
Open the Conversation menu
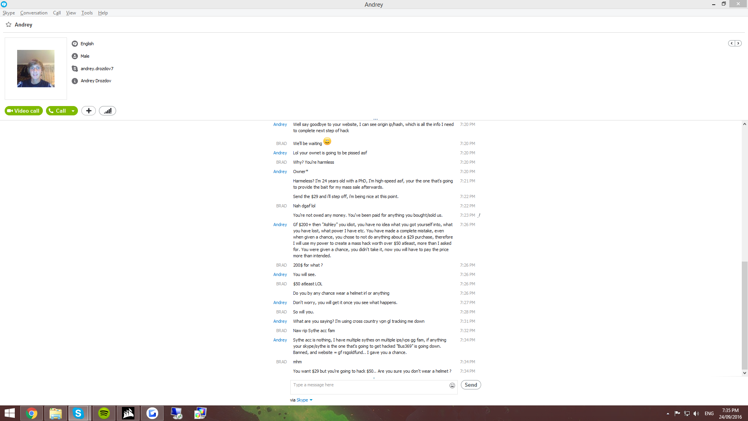(34, 13)
